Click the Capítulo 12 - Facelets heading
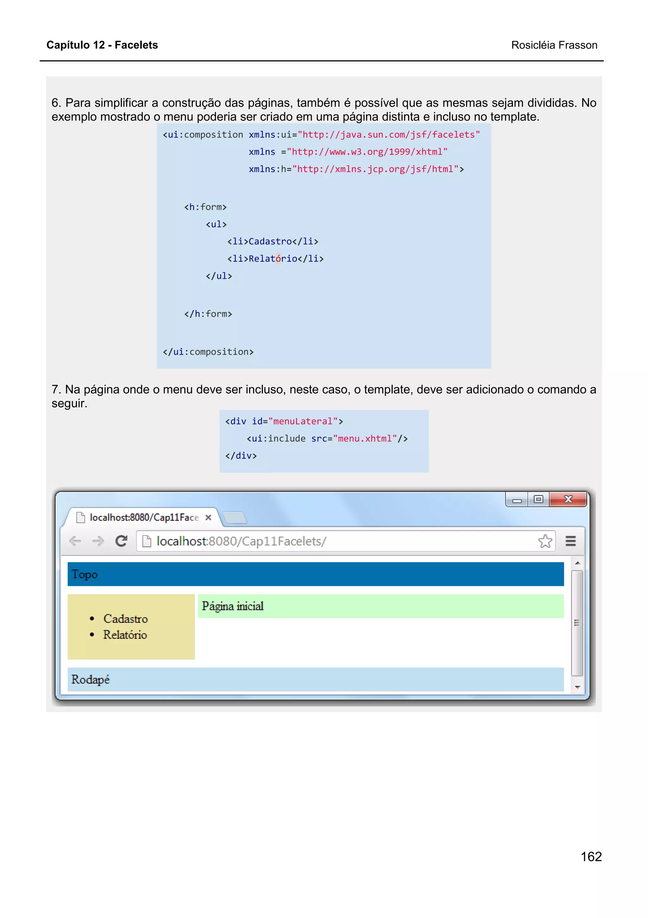The width and height of the screenshot is (648, 918). click(102, 45)
